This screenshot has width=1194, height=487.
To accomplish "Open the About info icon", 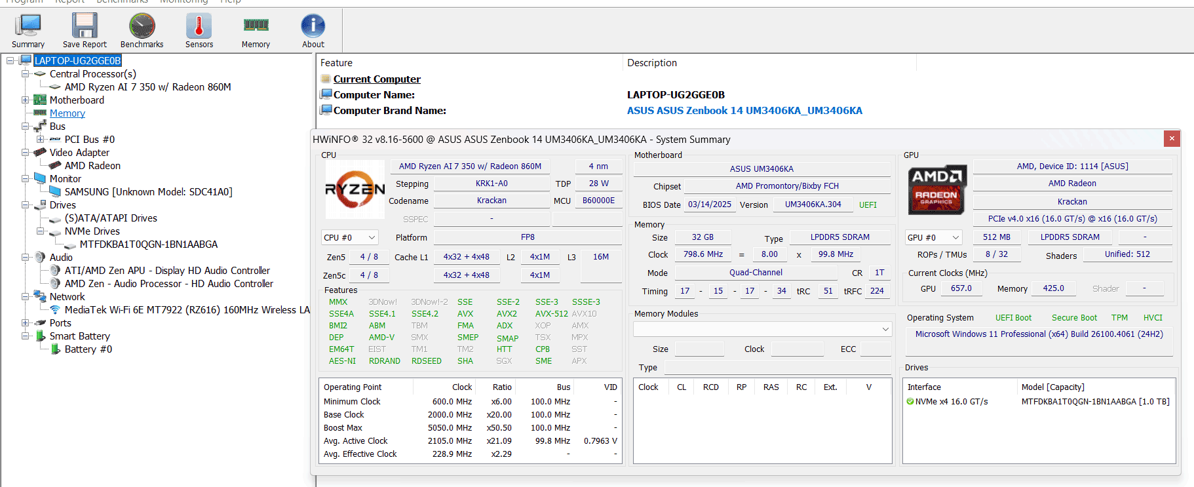I will coord(313,26).
